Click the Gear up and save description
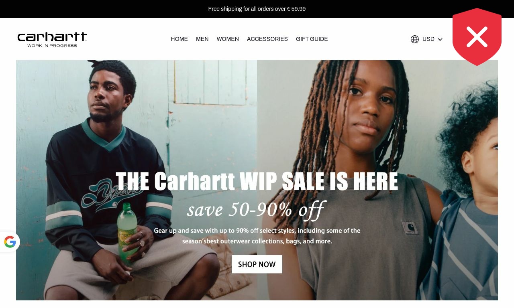This screenshot has height=308, width=514. pos(257,236)
